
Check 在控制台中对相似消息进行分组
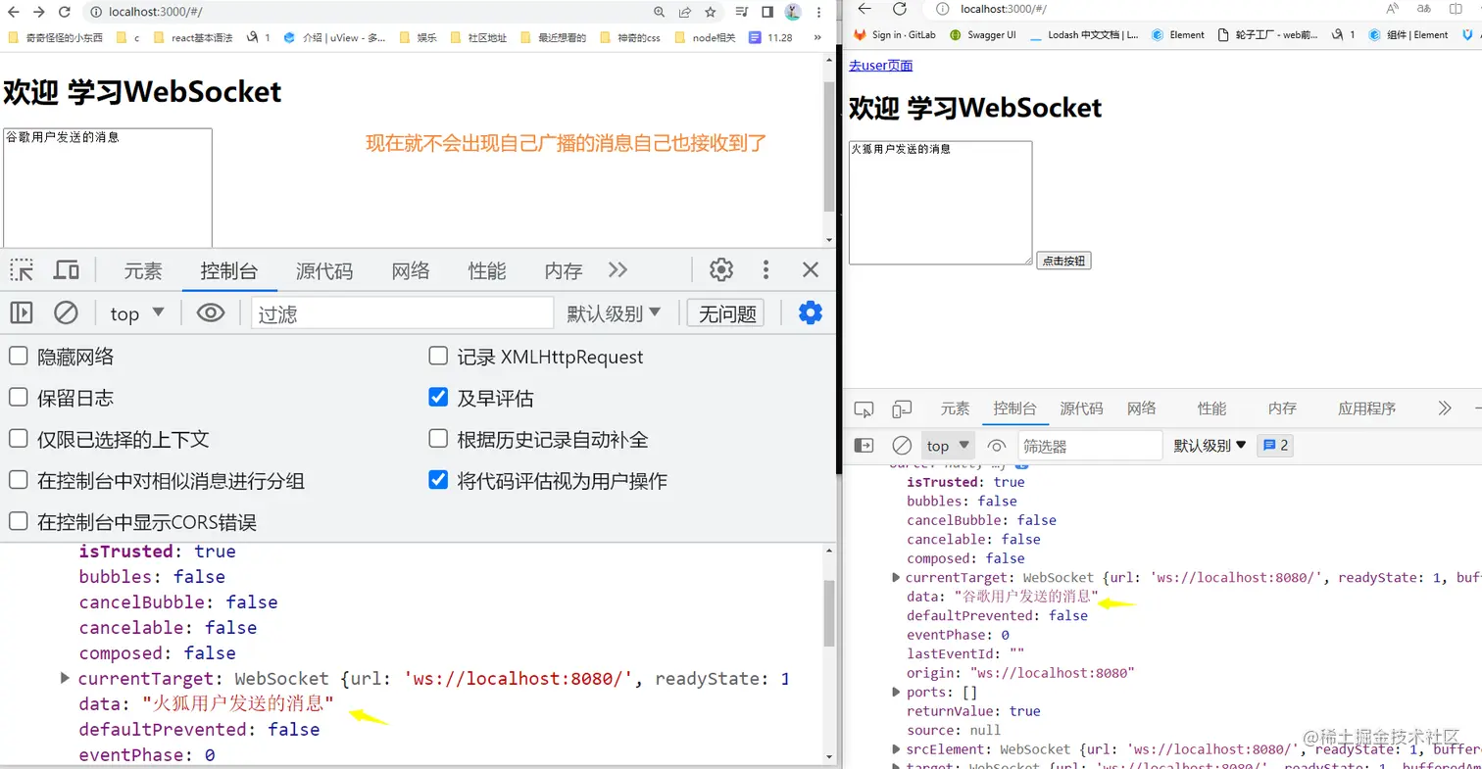pos(18,480)
